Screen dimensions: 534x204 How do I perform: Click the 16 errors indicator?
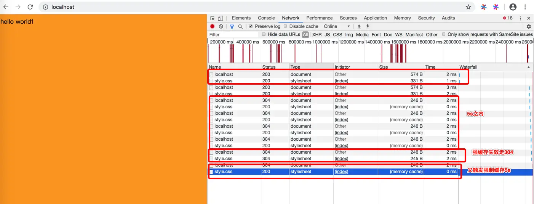tap(508, 18)
